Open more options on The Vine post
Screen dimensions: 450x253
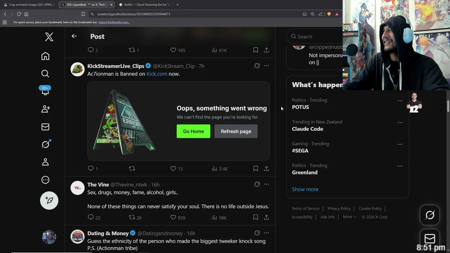click(266, 184)
